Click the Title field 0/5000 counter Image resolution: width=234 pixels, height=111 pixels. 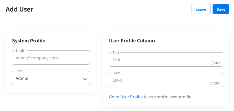point(215,63)
